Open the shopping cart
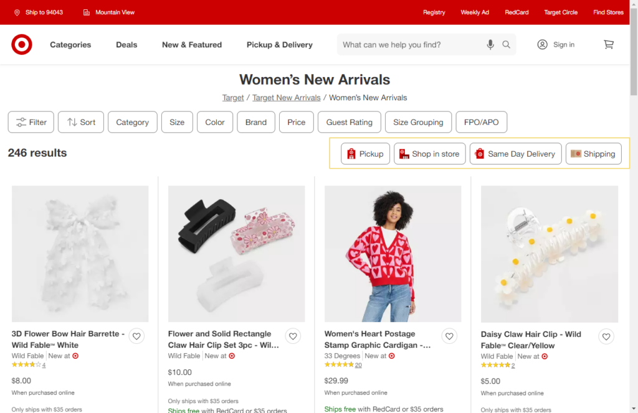The height and width of the screenshot is (413, 638). (x=609, y=45)
